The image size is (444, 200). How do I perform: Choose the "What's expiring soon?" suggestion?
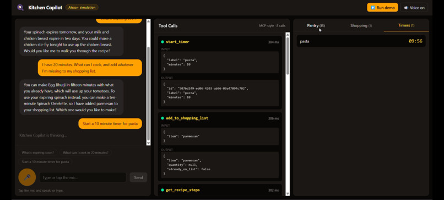pos(38,153)
